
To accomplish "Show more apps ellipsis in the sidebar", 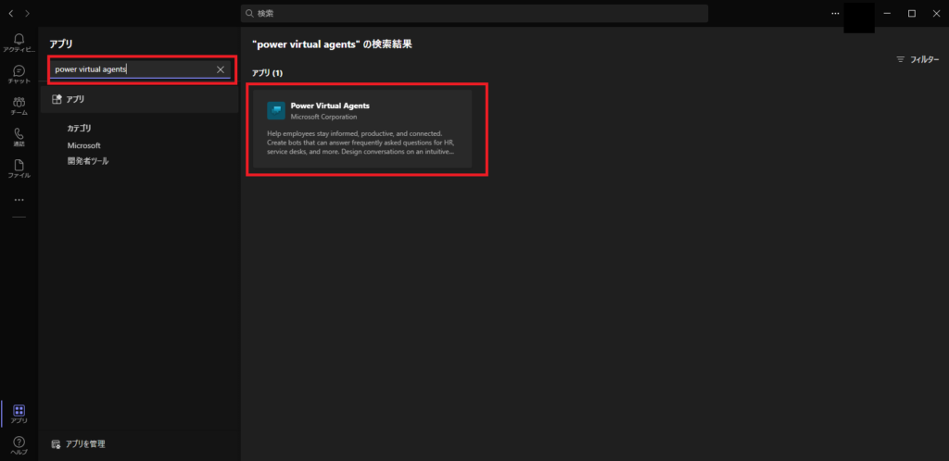I will [x=19, y=200].
